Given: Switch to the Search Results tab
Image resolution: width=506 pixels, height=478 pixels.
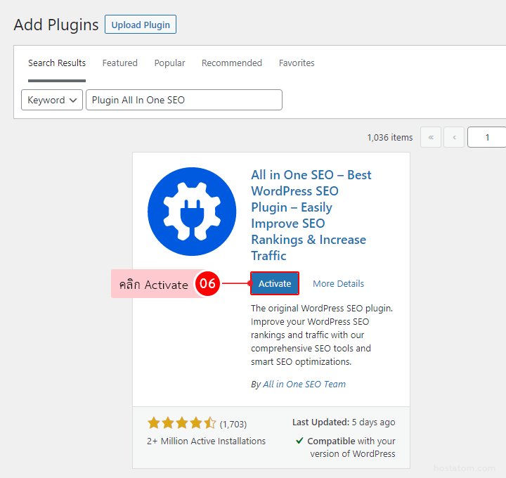Looking at the screenshot, I should click(x=57, y=63).
